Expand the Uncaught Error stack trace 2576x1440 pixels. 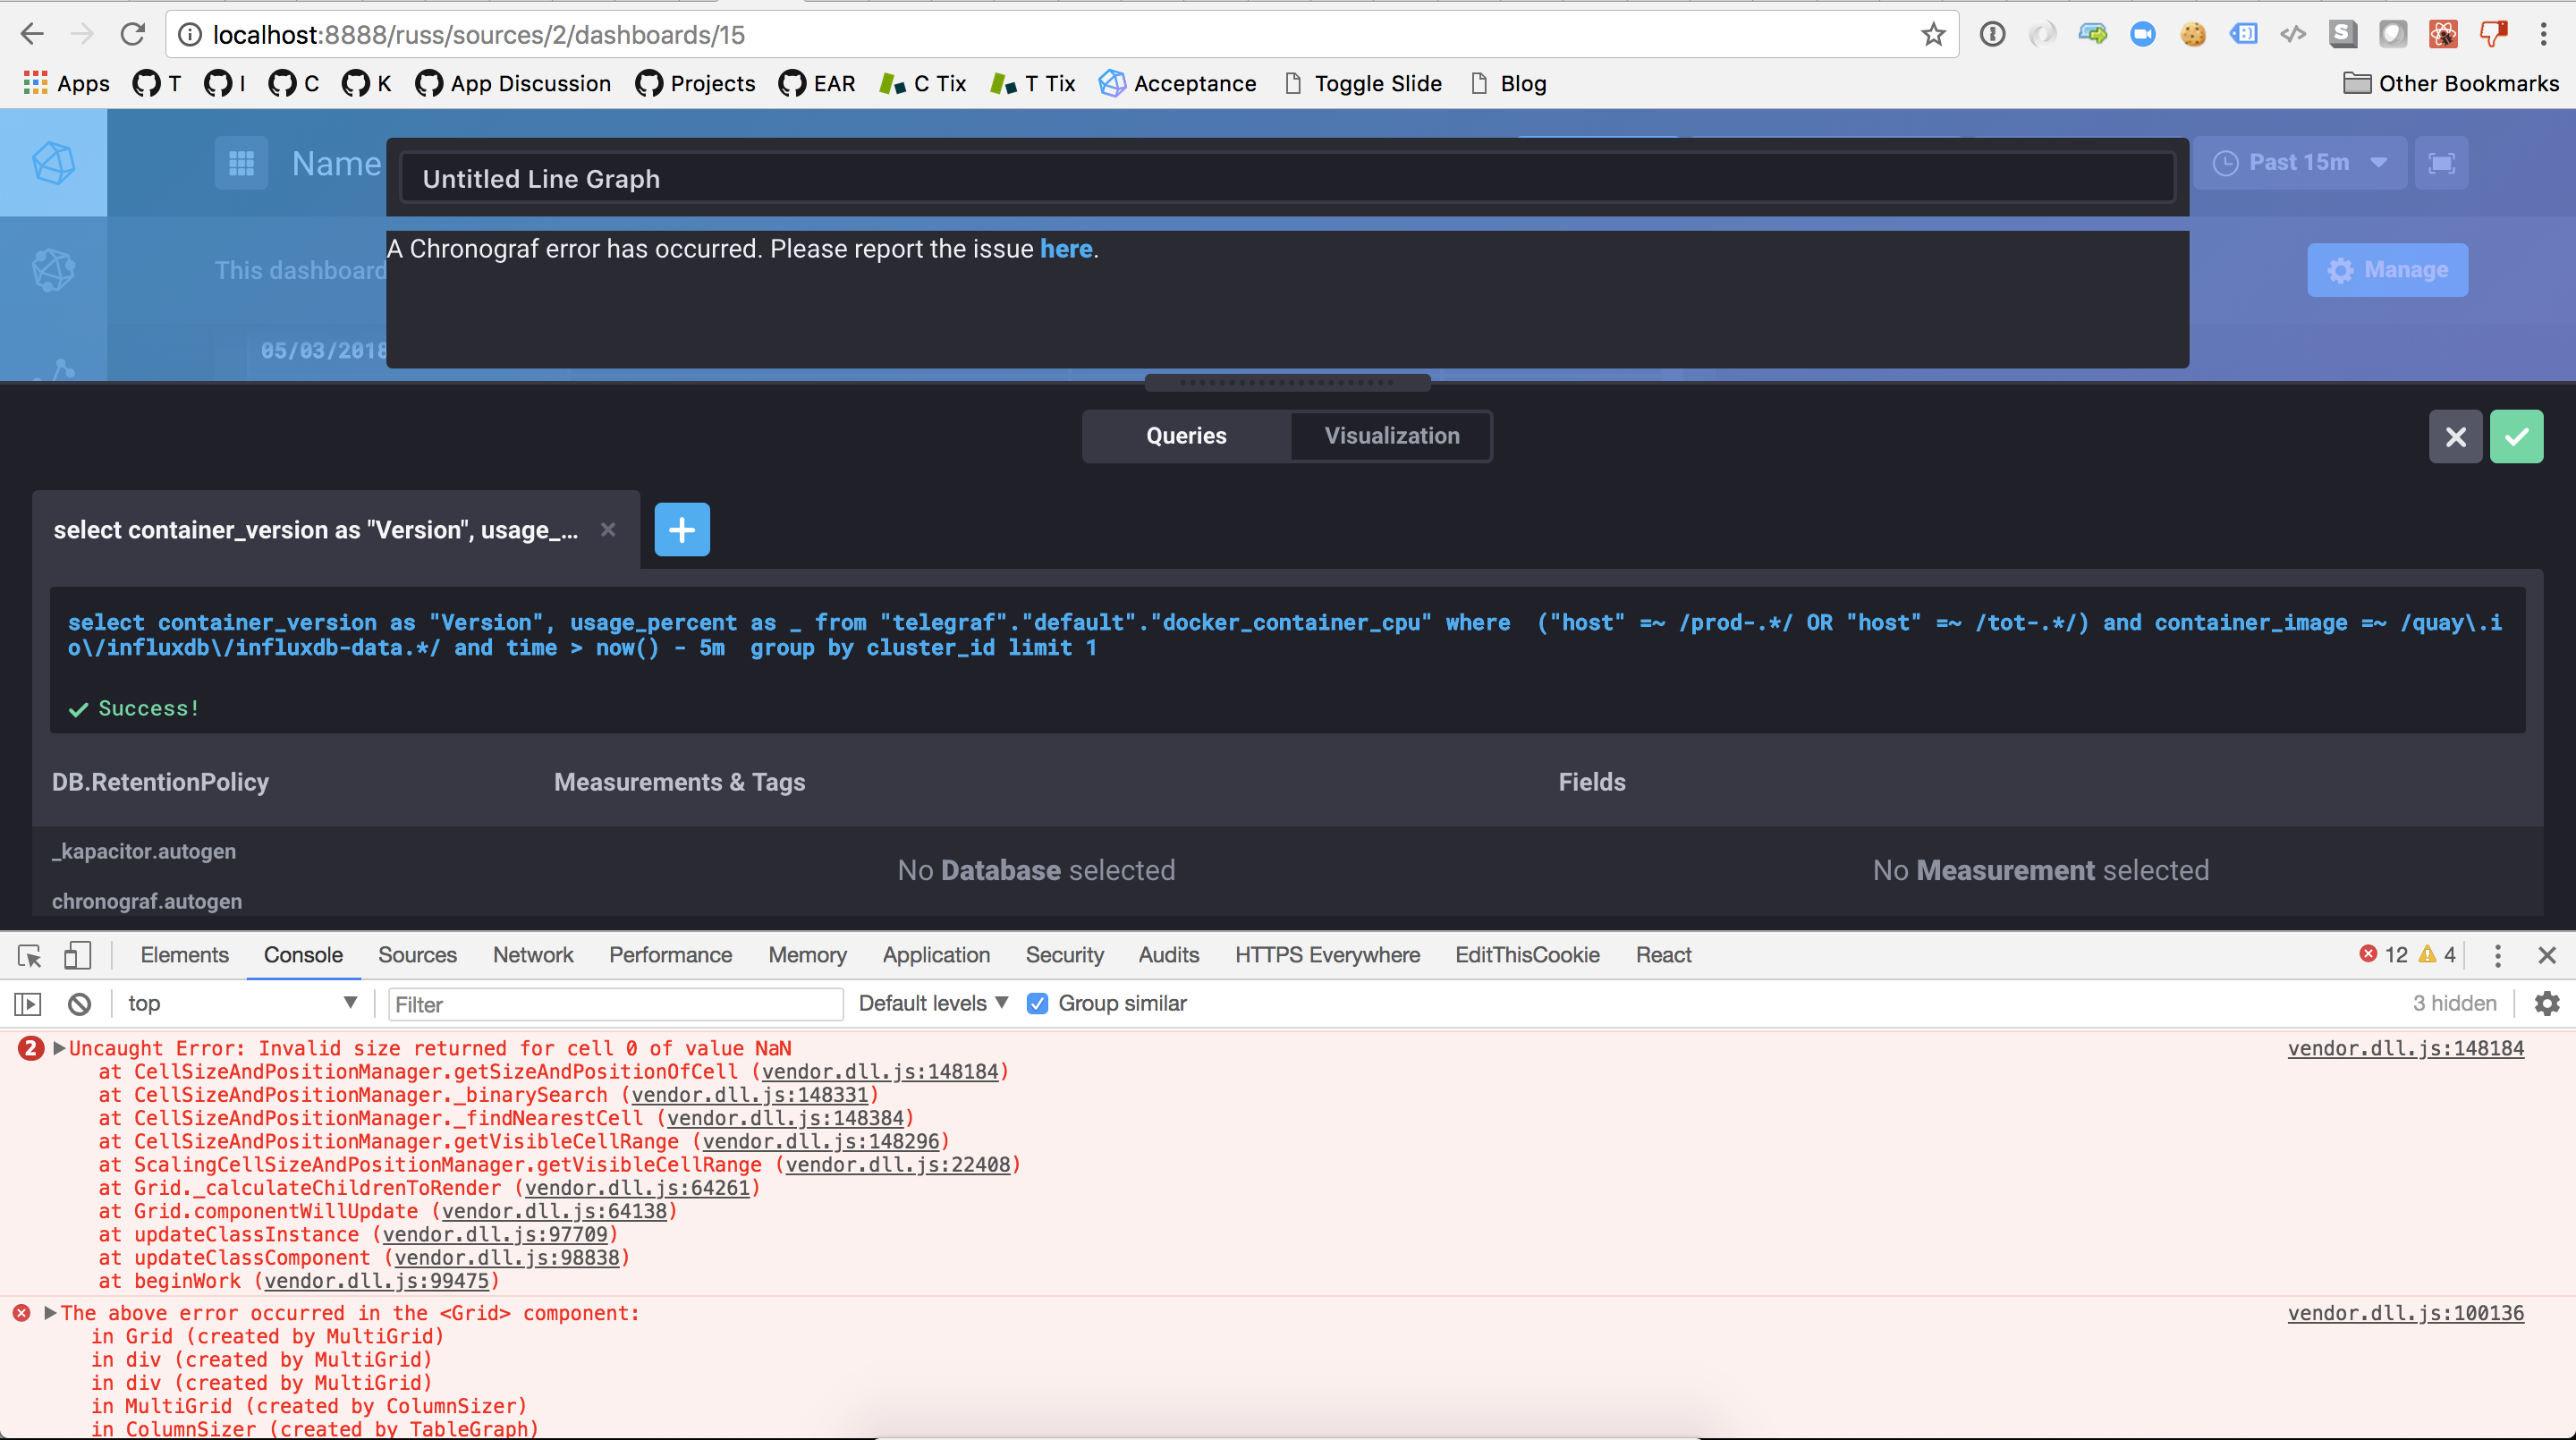coord(59,1048)
